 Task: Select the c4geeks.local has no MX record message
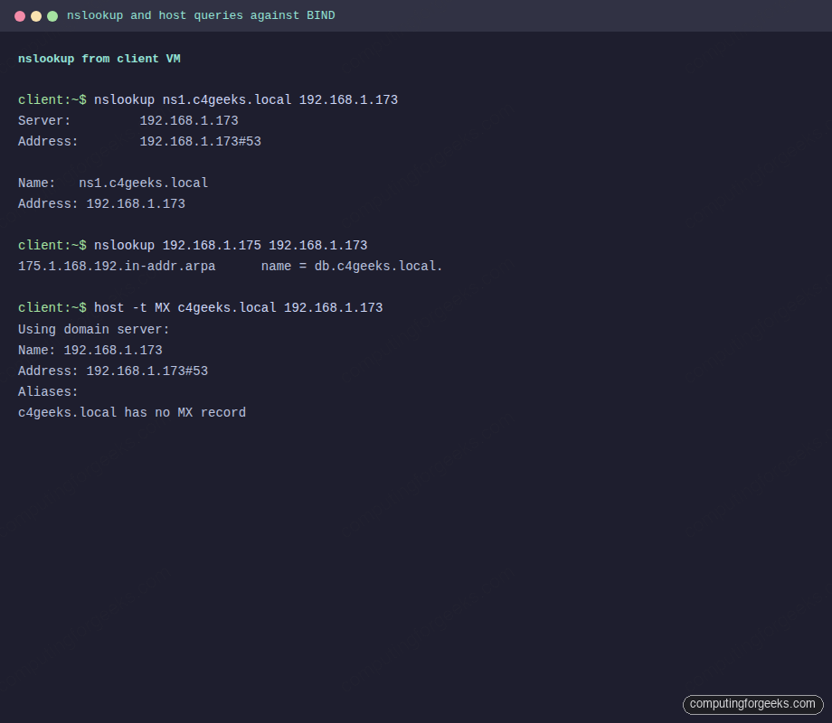pos(131,412)
